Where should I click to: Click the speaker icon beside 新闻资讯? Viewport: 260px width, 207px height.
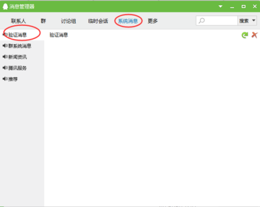click(x=5, y=57)
